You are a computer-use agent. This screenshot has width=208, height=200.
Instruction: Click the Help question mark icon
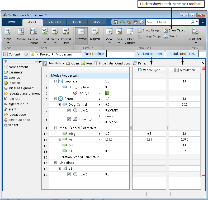tap(142, 22)
